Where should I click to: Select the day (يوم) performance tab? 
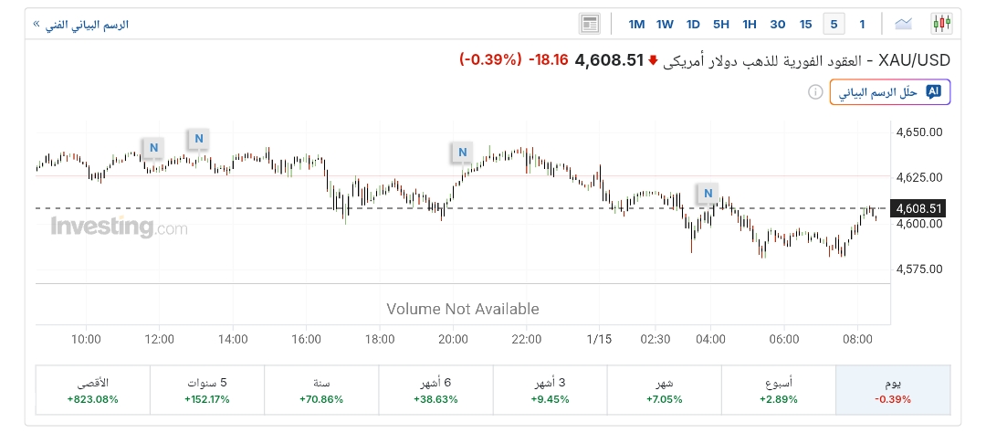click(893, 390)
